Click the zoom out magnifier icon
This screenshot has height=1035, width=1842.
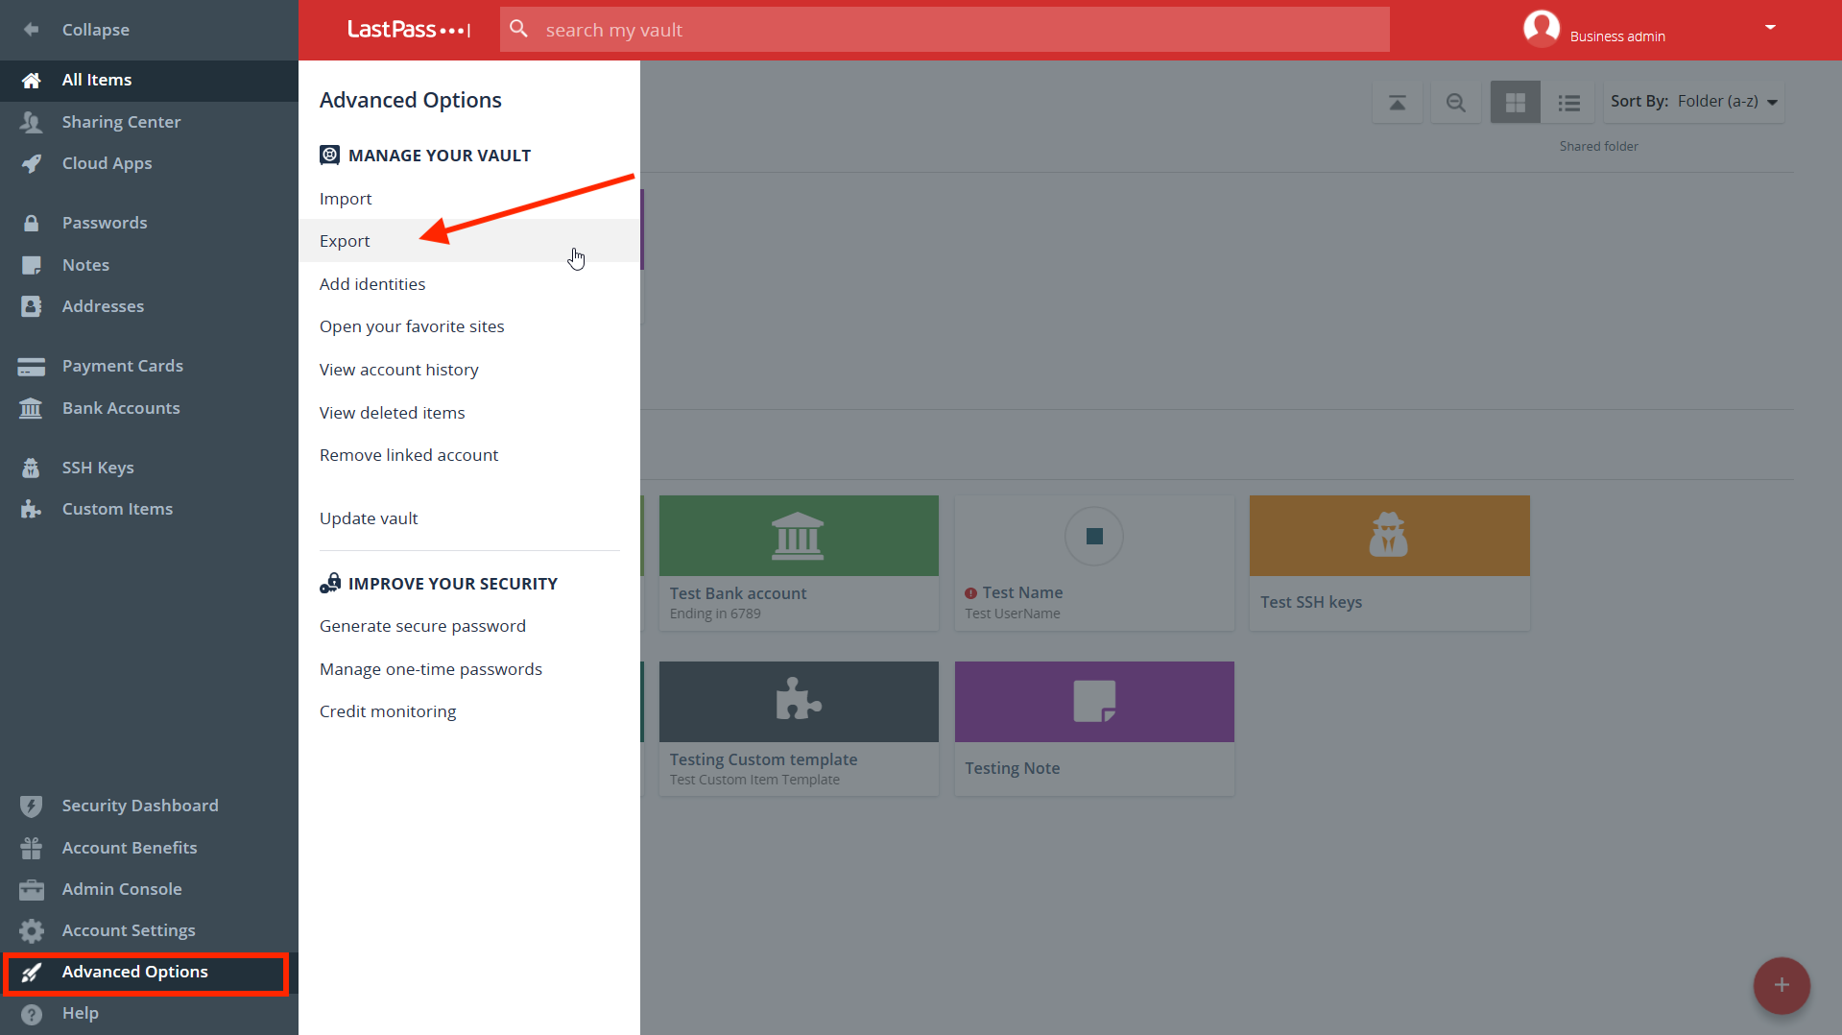pos(1456,102)
